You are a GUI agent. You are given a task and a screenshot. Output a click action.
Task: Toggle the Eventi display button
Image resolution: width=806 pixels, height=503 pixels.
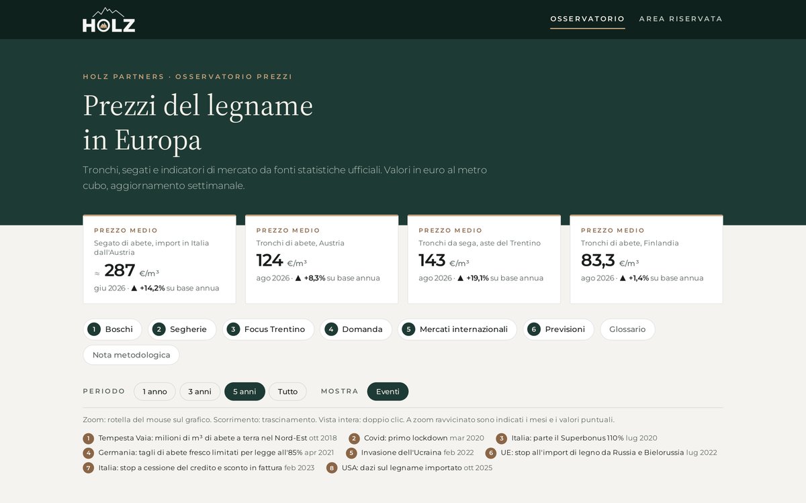coord(388,392)
